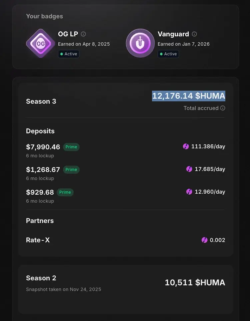The width and height of the screenshot is (250, 321).
Task: Click the feather icon beside 111.386/day
Action: pyautogui.click(x=186, y=146)
